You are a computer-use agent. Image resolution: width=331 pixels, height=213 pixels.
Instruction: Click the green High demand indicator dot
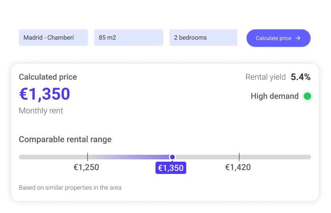point(307,96)
